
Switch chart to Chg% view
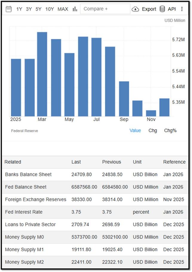pyautogui.click(x=171, y=130)
